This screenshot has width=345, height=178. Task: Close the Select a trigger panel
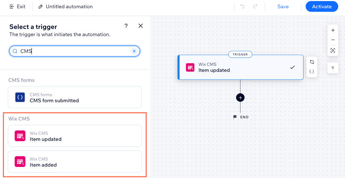pyautogui.click(x=141, y=26)
